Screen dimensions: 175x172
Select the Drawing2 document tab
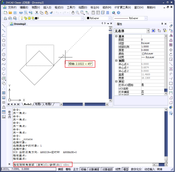point(18,24)
